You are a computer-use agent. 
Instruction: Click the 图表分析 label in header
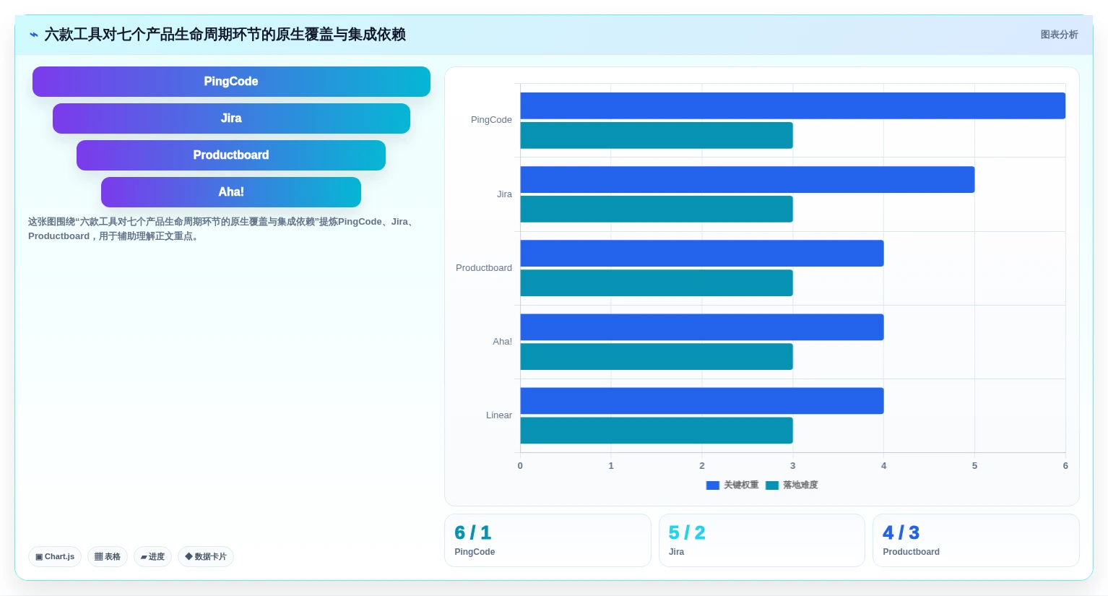point(1059,35)
